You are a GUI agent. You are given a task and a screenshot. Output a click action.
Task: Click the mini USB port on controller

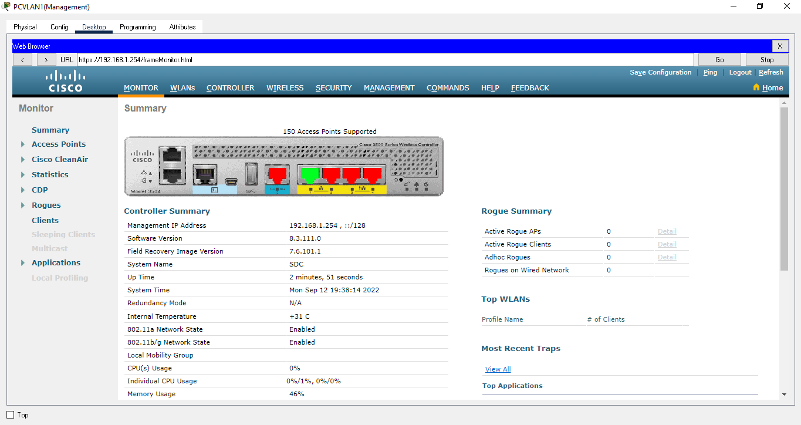tap(231, 180)
